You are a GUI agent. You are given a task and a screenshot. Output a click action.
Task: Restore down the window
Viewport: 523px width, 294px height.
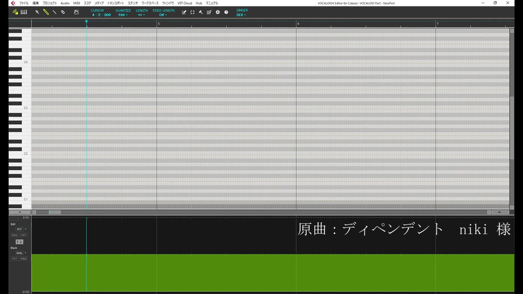click(495, 3)
